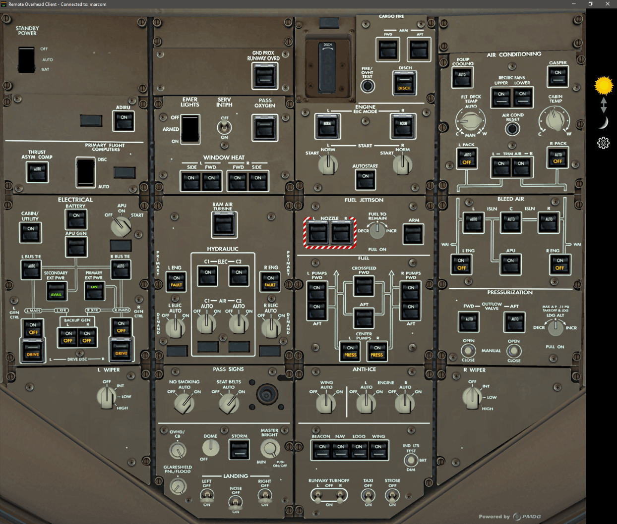Viewport: 617px width, 524px height.
Task: Toggle the AUTOSTART switch
Action: [x=366, y=179]
